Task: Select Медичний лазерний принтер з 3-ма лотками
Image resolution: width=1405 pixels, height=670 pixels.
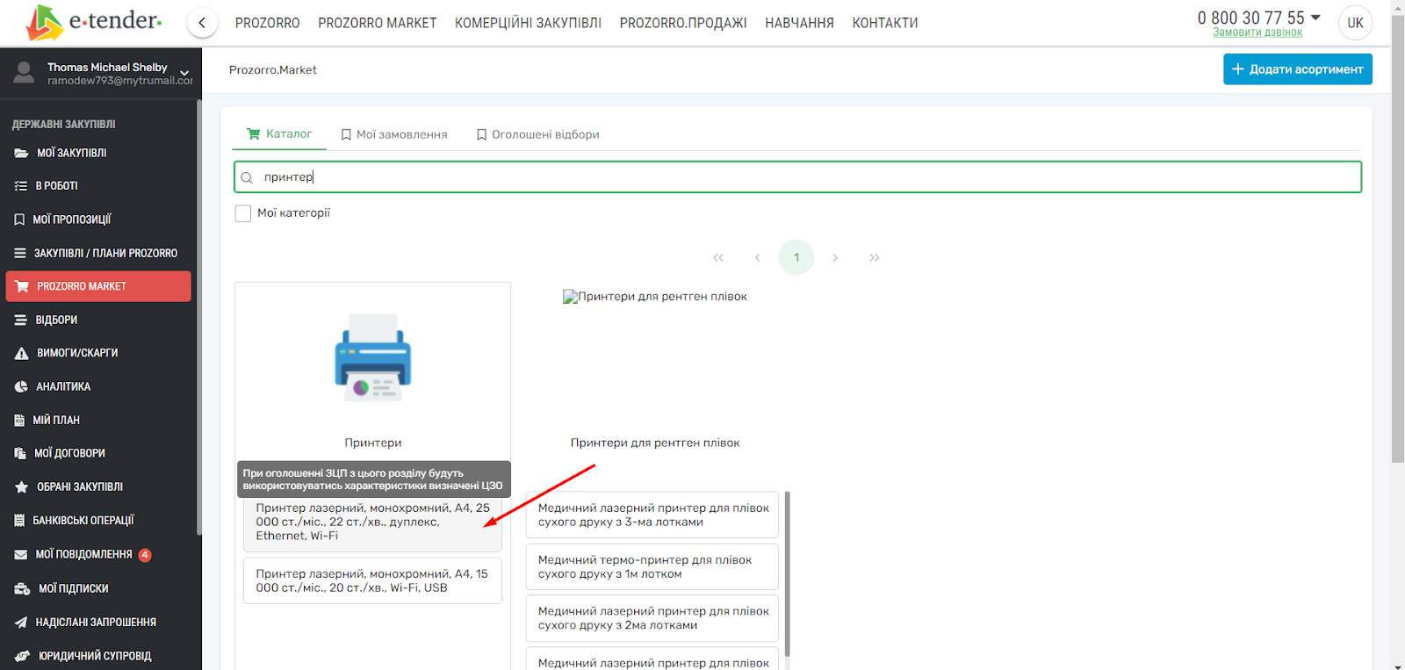Action: click(x=652, y=515)
